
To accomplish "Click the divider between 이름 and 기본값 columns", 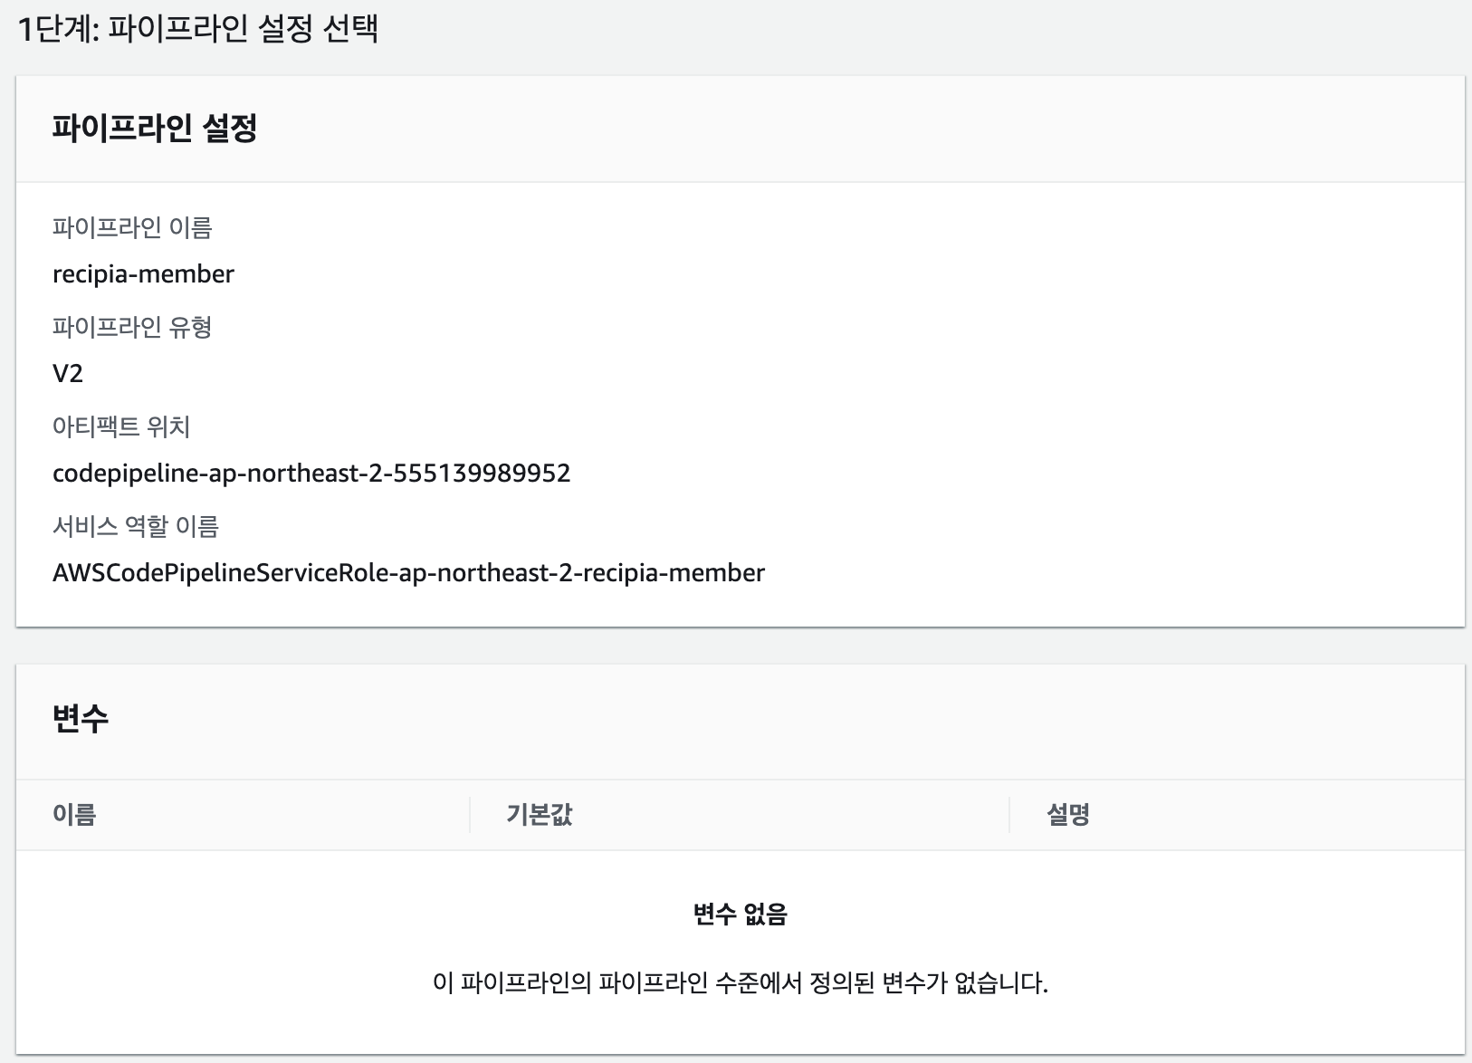I will (x=470, y=815).
